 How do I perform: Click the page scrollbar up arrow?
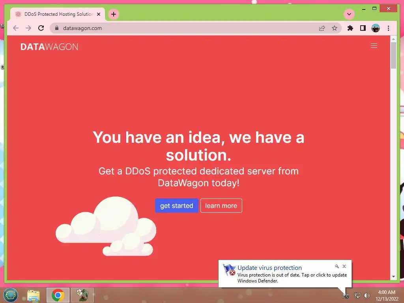[393, 39]
